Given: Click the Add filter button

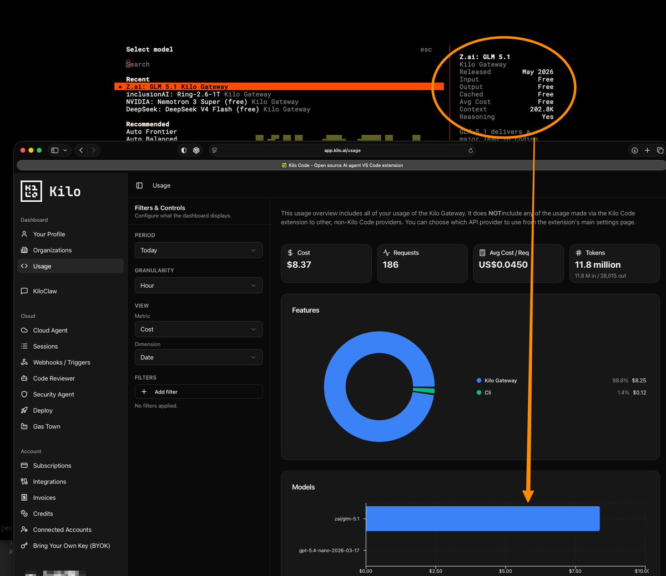Looking at the screenshot, I should [x=198, y=392].
